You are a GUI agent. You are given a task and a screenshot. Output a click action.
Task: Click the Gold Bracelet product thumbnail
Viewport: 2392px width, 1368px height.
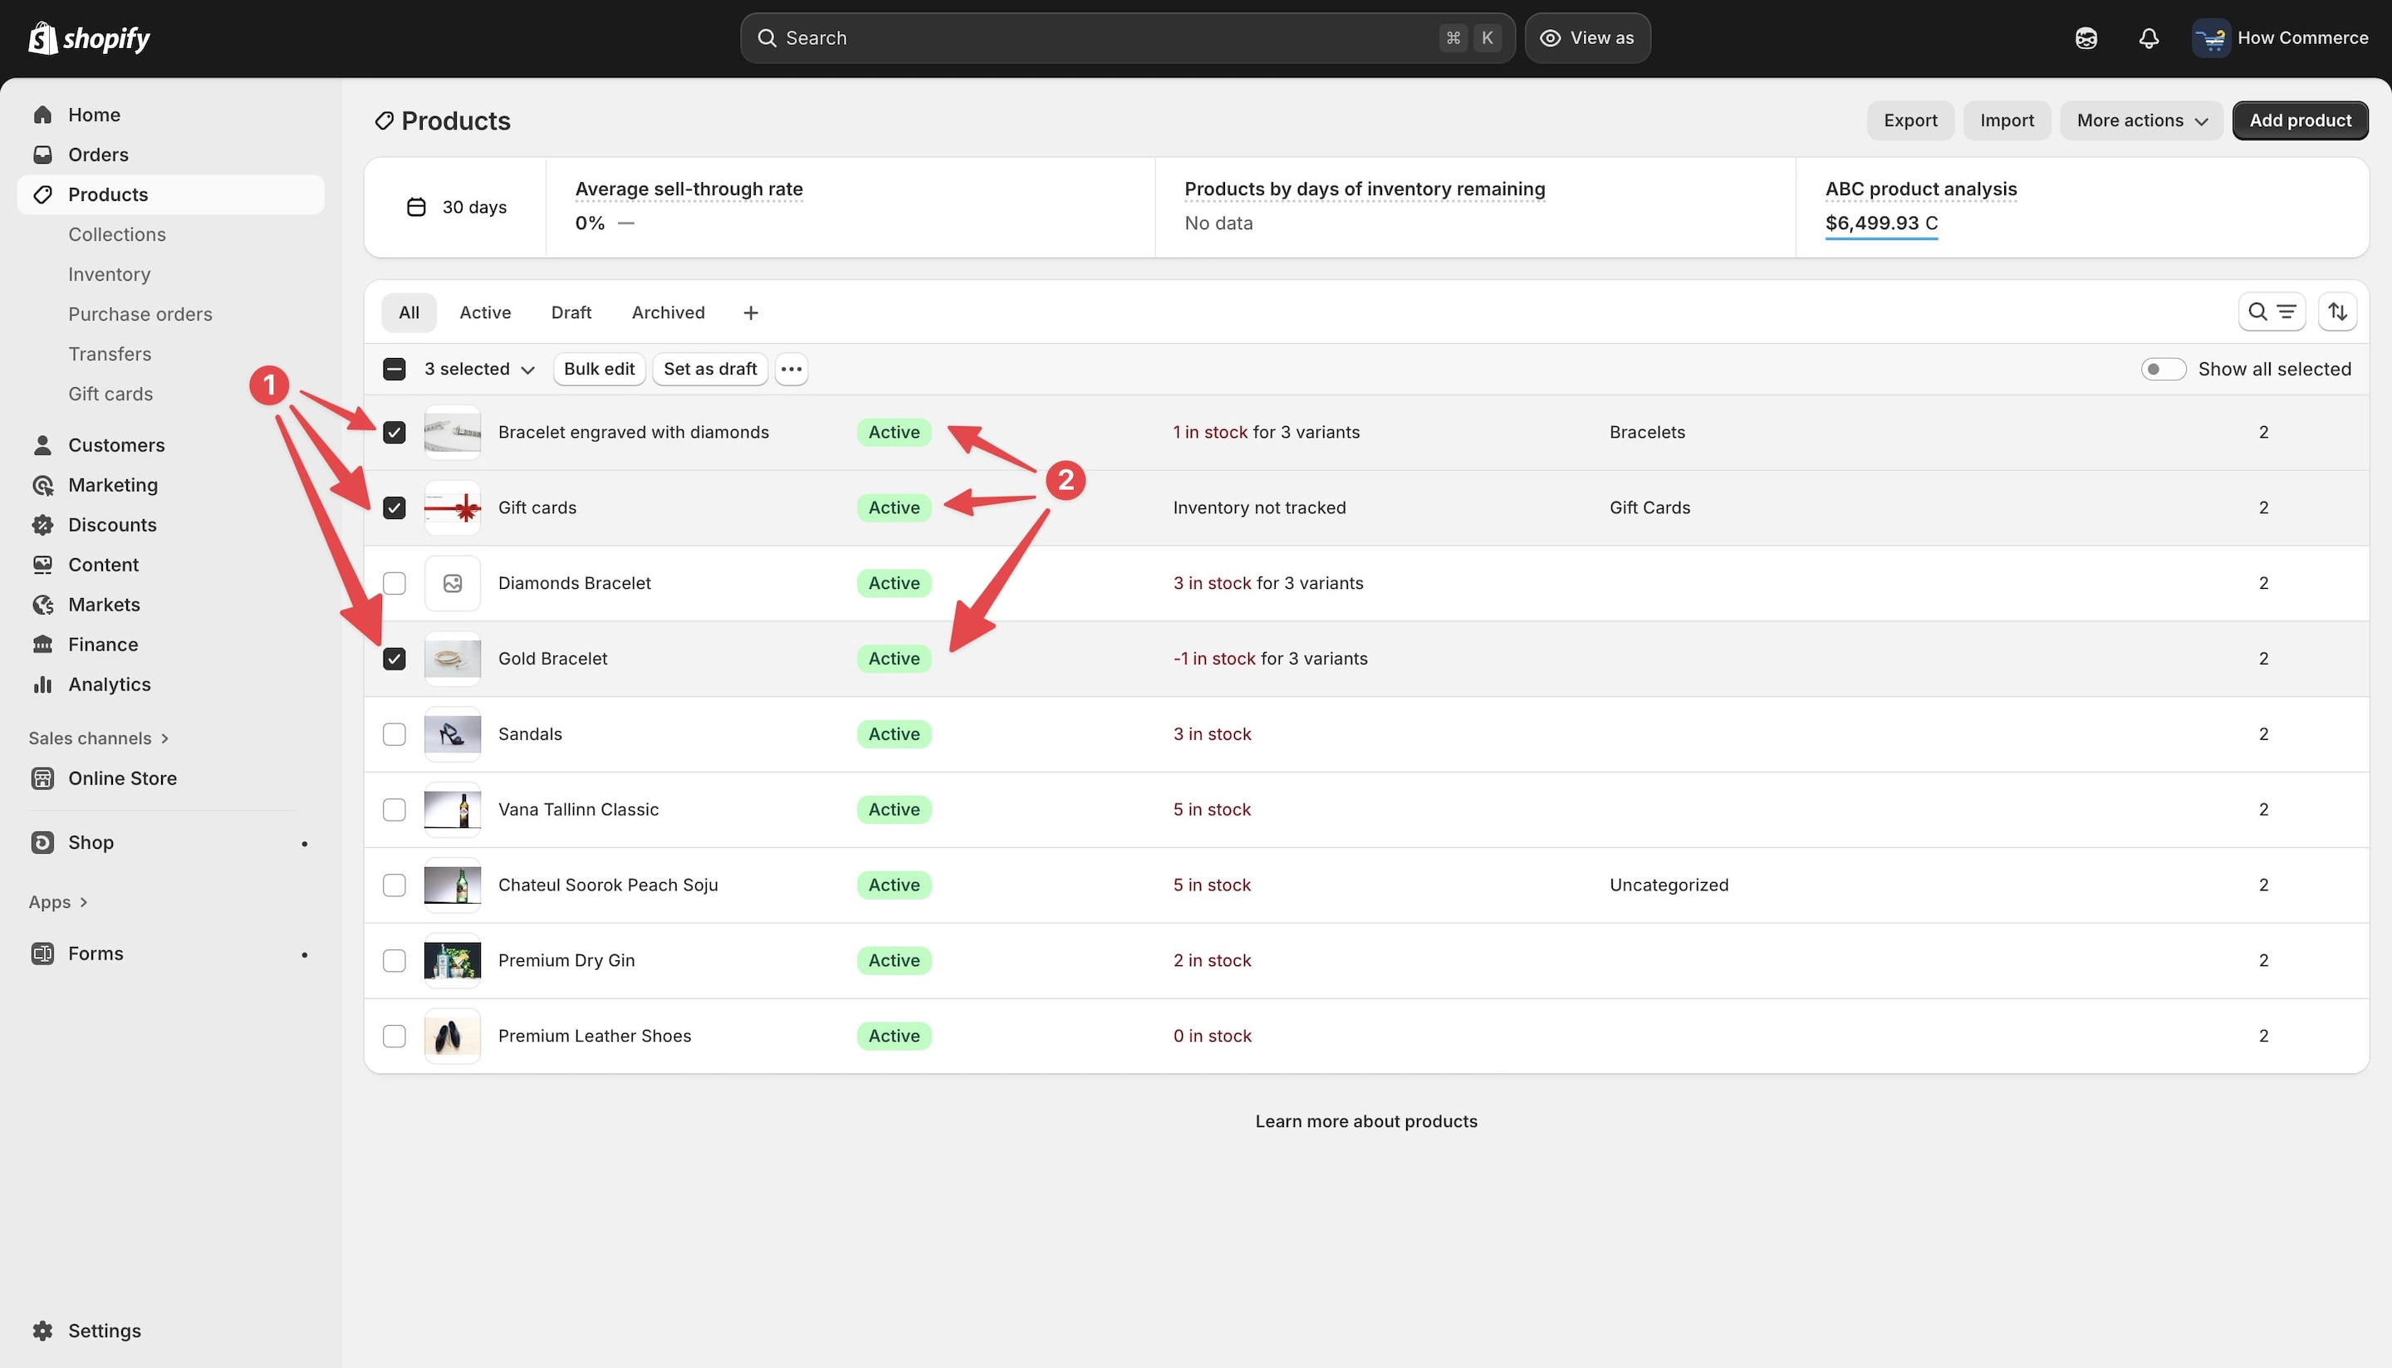(453, 659)
